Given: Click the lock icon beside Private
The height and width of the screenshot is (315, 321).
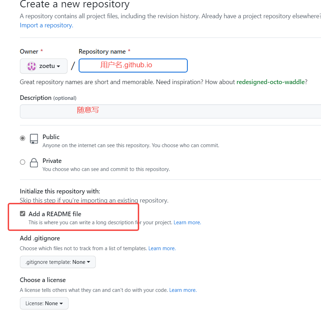Looking at the screenshot, I should coord(34,162).
